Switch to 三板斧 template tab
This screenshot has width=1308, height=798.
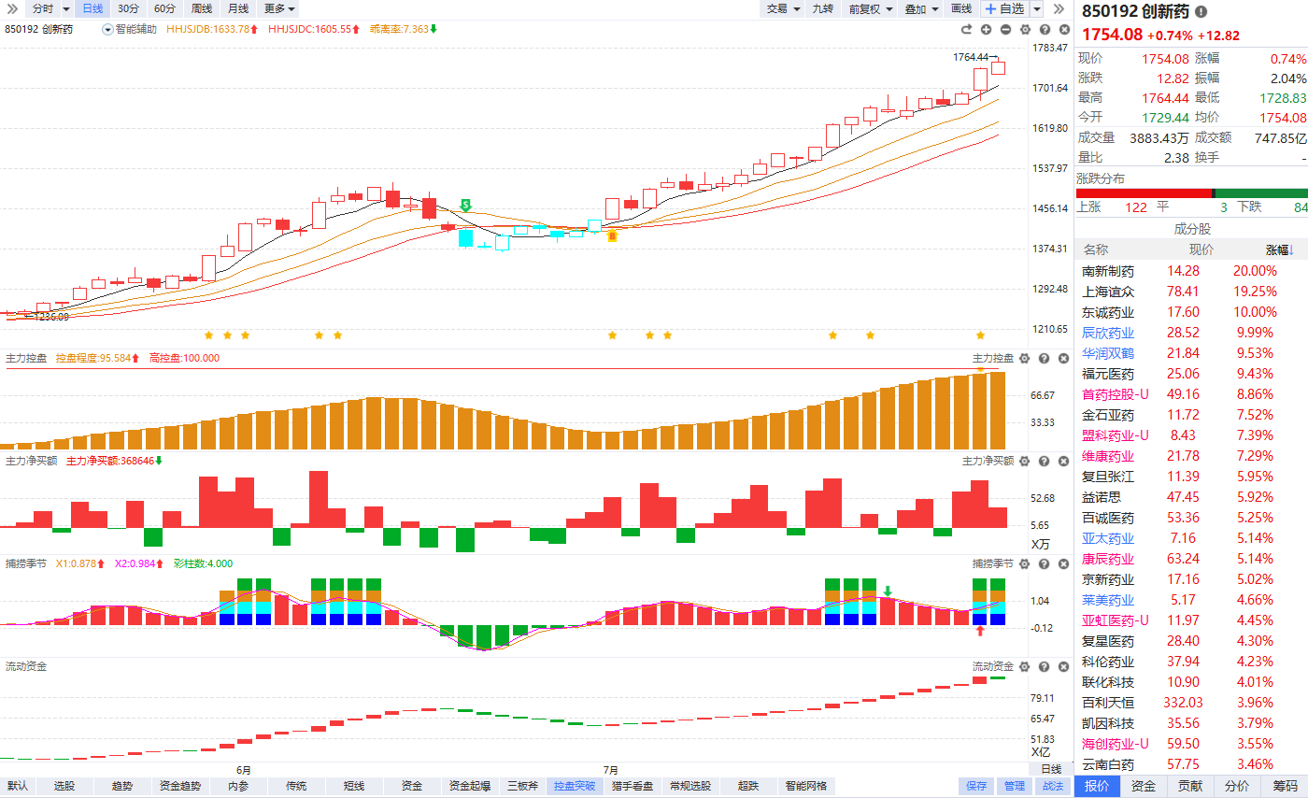pyautogui.click(x=522, y=786)
